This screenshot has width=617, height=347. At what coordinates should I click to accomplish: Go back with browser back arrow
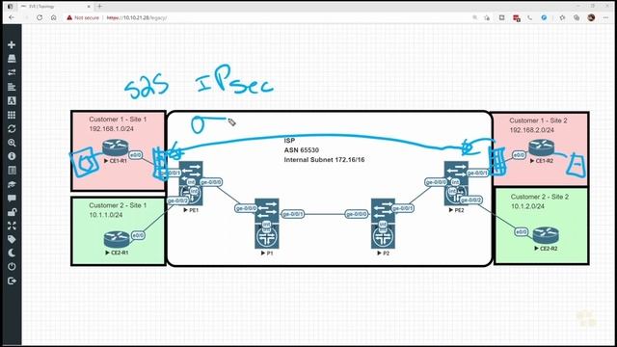[x=12, y=17]
